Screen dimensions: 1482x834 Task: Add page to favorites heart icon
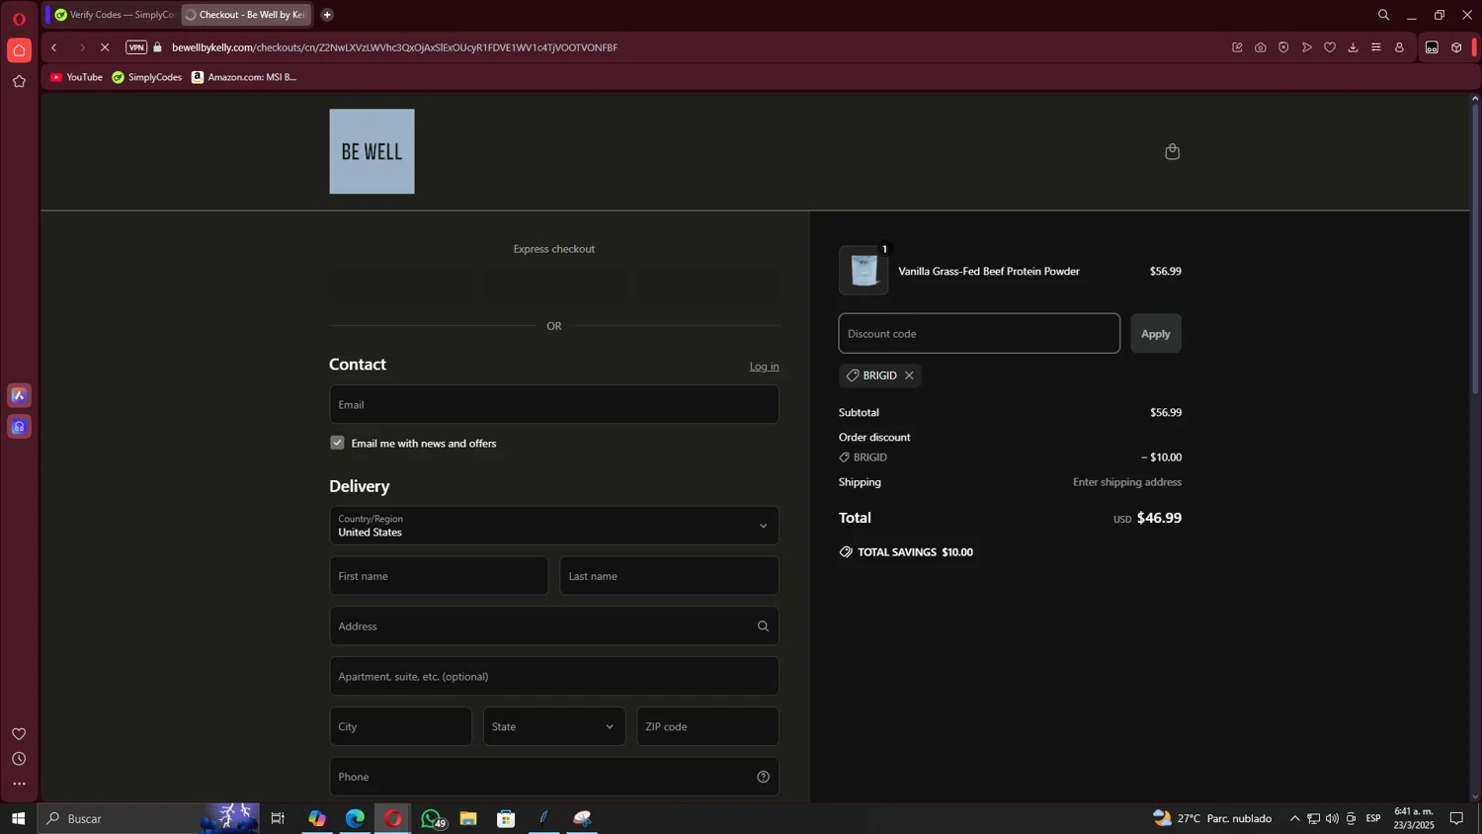pos(1330,47)
